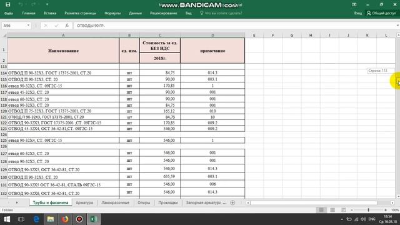400x225 pixels.
Task: Switch to the Лакокрасочные sheet tab
Action: 115,202
